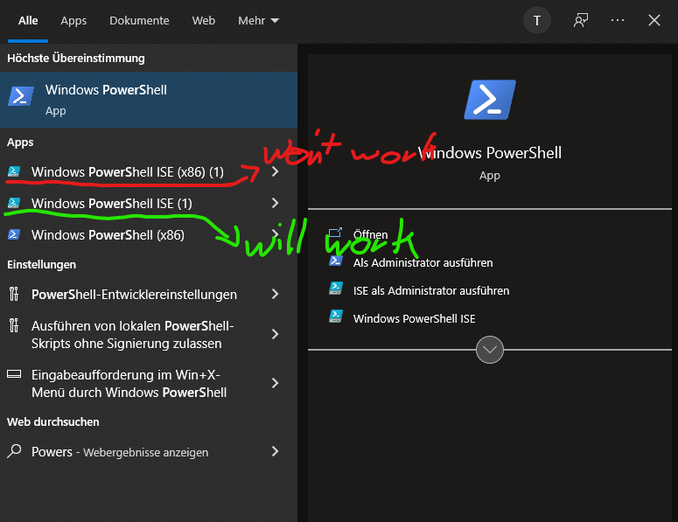Click the Windows PowerShell (x86) app icon
Image resolution: width=678 pixels, height=522 pixels.
click(14, 234)
